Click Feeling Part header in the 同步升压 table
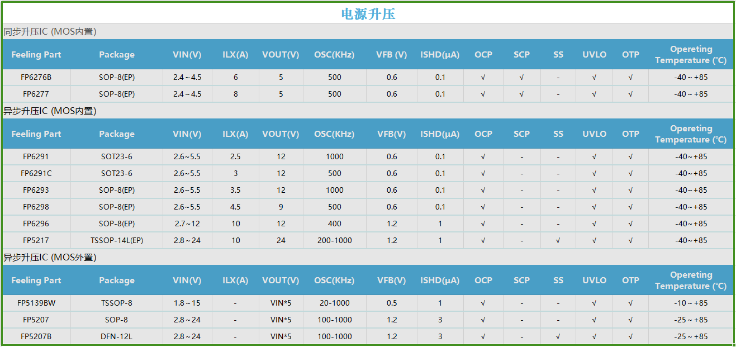 (x=36, y=55)
